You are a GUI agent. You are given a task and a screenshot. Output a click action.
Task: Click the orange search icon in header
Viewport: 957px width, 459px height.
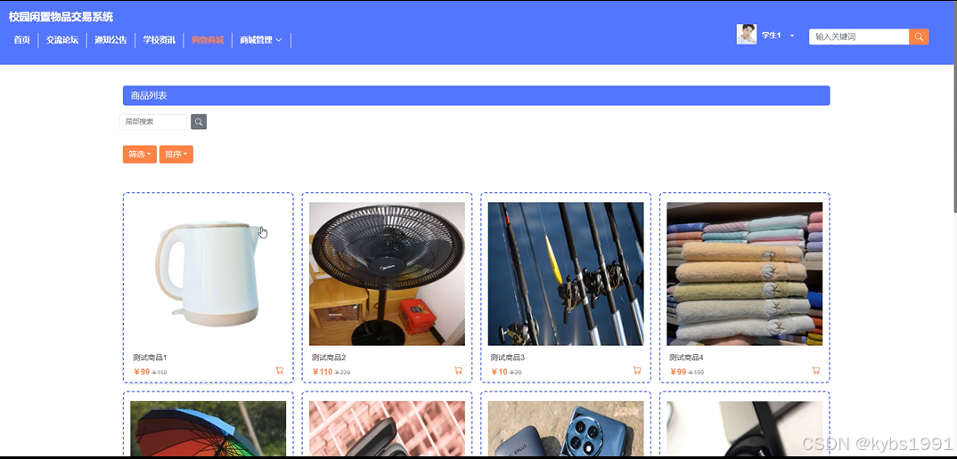(919, 36)
